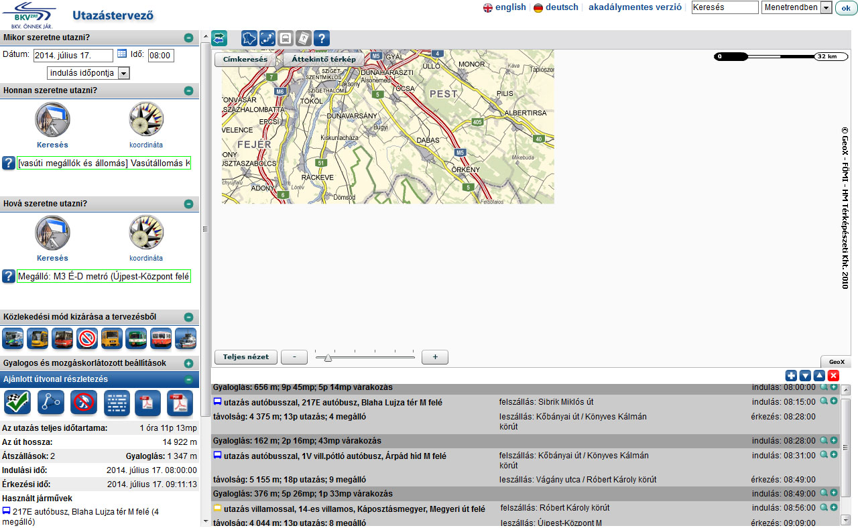Toggle exclusion of the ferry boat mode

[x=186, y=338]
